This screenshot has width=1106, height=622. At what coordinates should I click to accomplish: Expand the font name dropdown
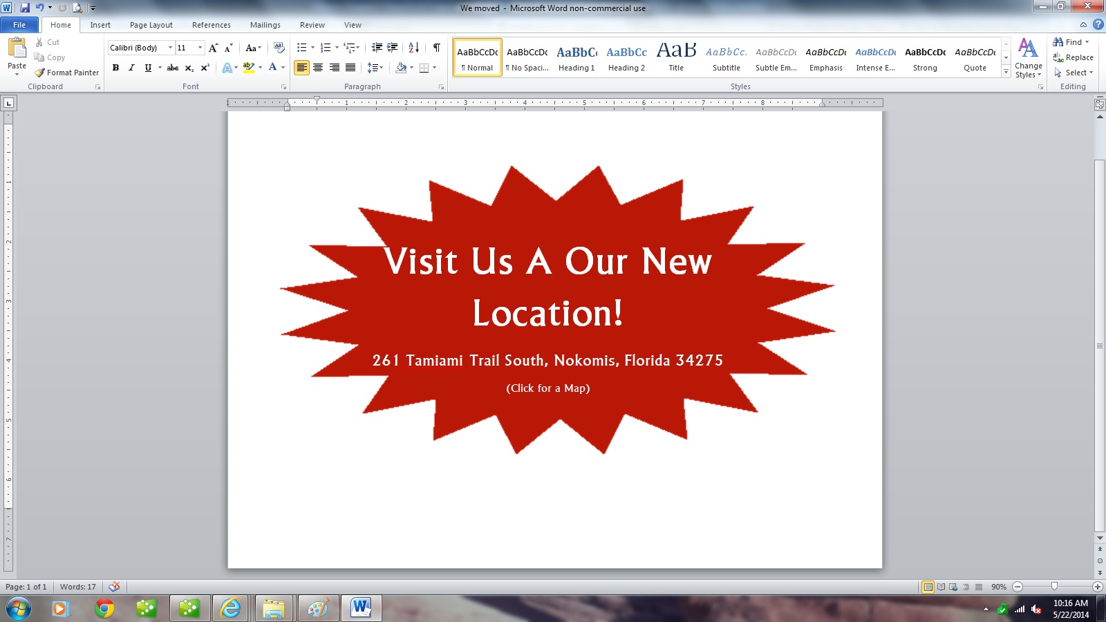tap(170, 48)
